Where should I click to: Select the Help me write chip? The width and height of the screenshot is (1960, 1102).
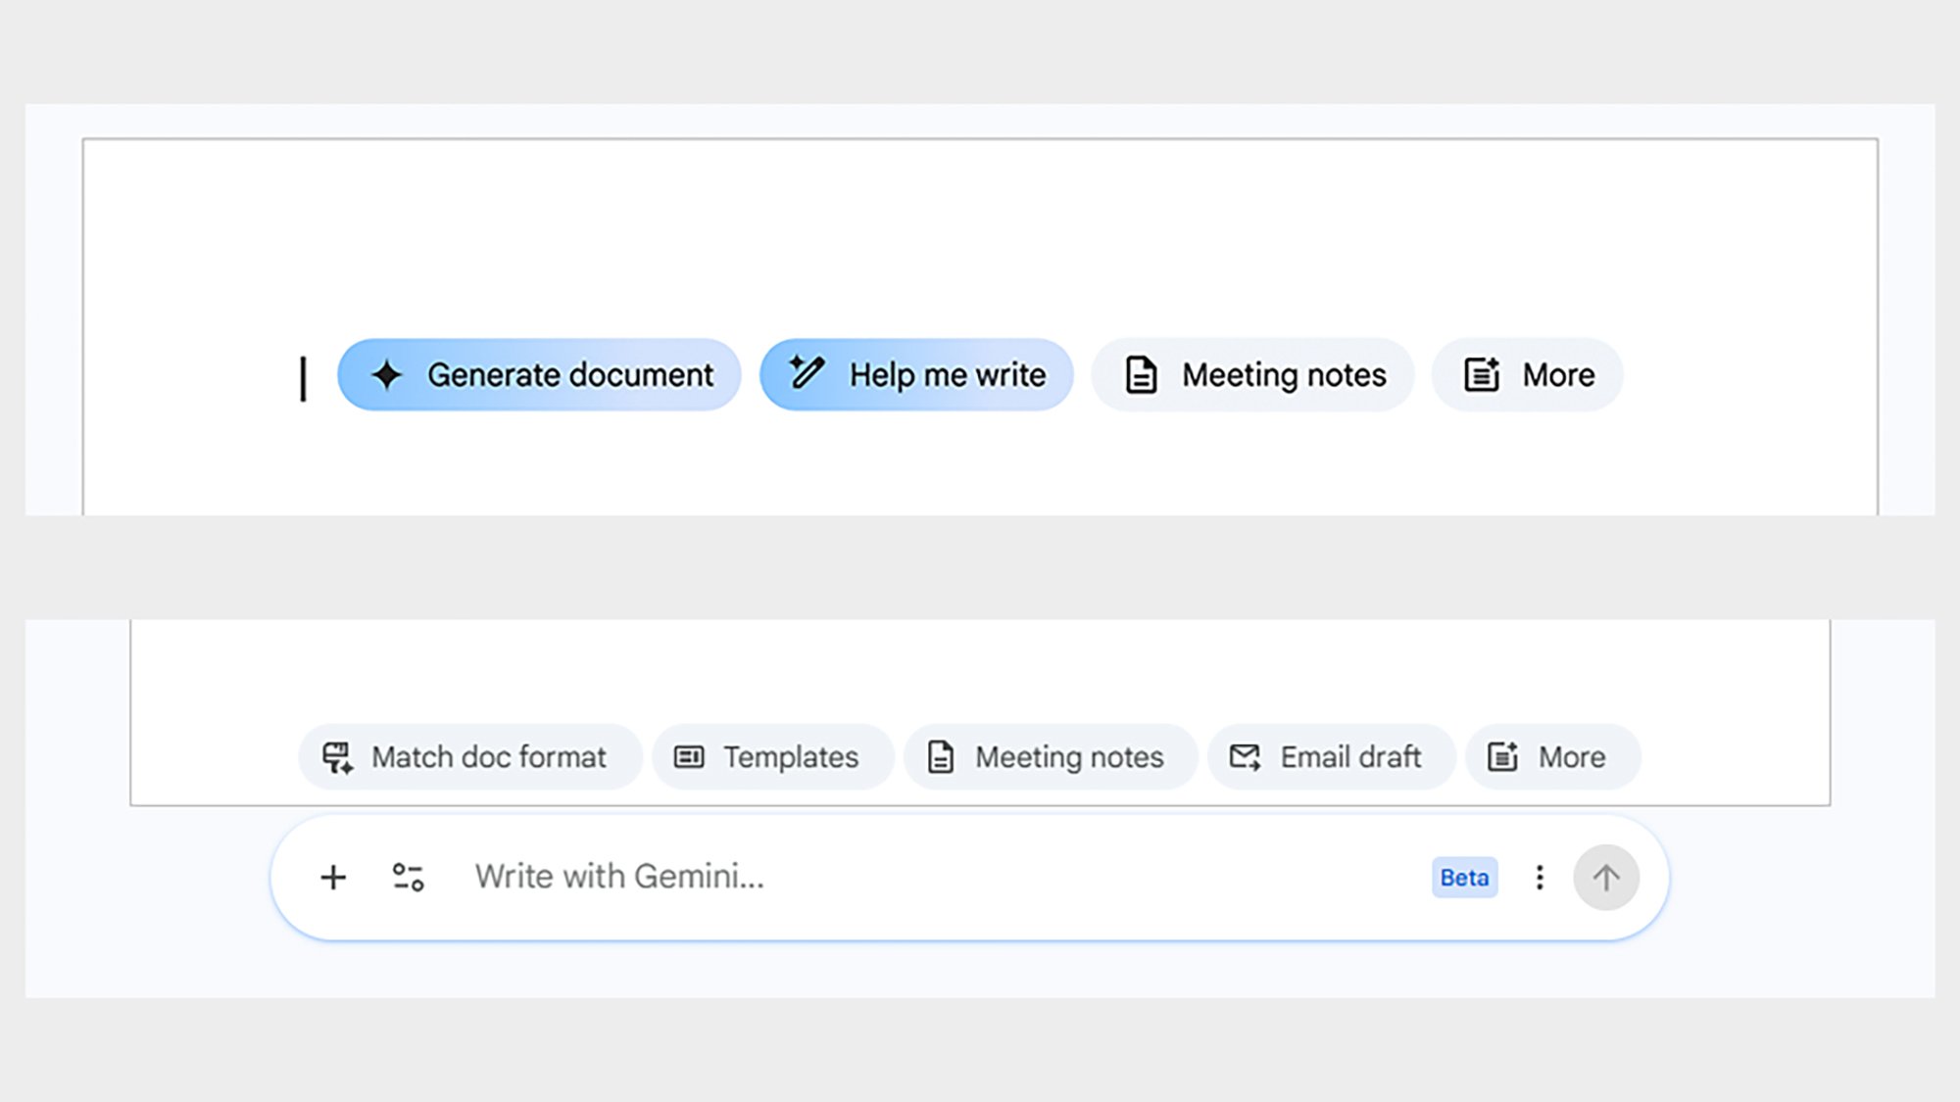coord(916,375)
